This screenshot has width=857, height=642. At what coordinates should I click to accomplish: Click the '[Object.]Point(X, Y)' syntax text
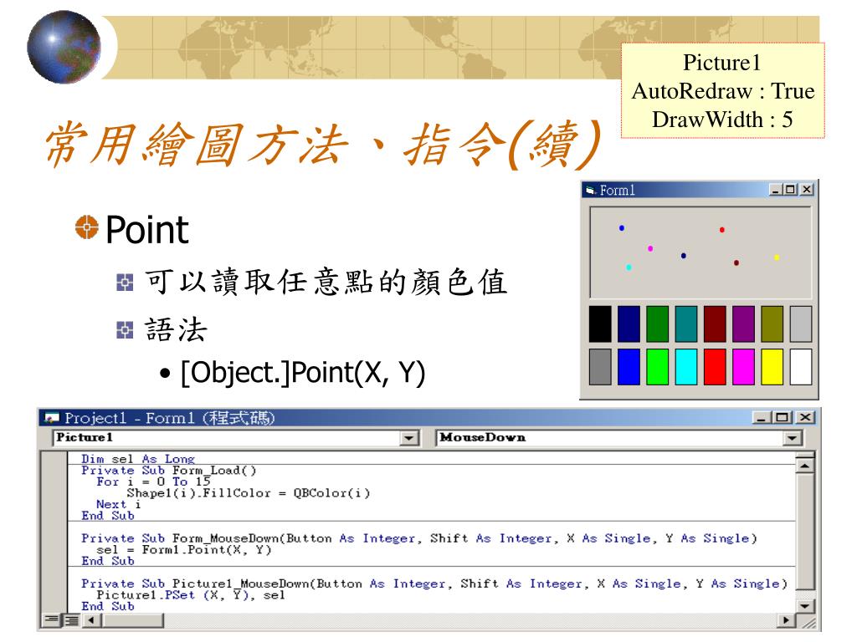(303, 373)
